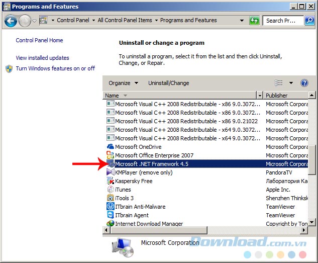Open View installed updates link
This screenshot has width=318, height=263.
pos(42,58)
